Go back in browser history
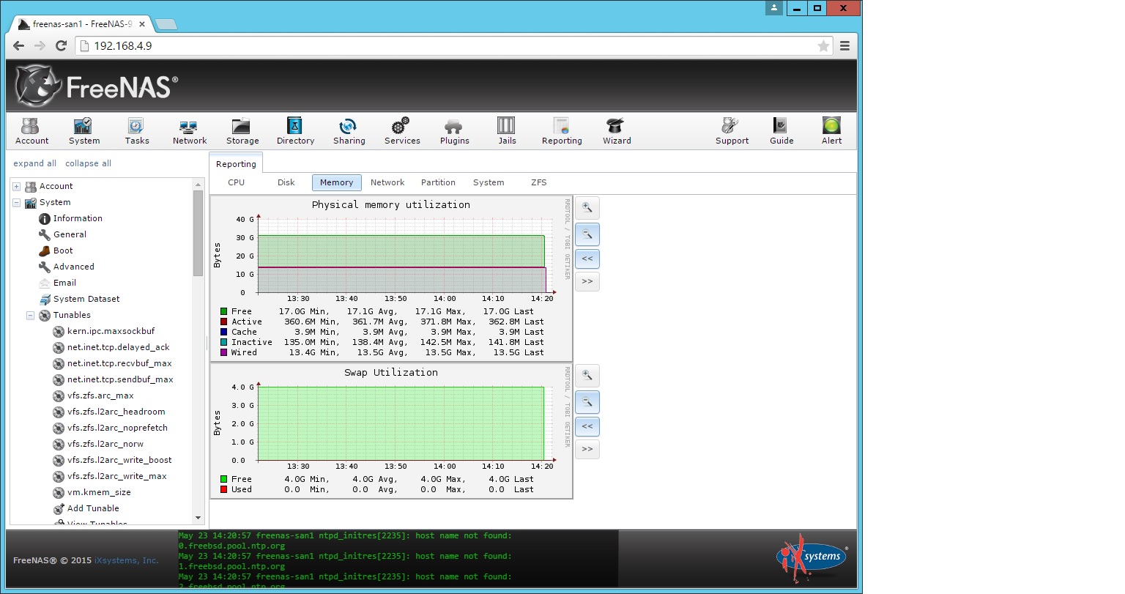The width and height of the screenshot is (1125, 594). 19,45
